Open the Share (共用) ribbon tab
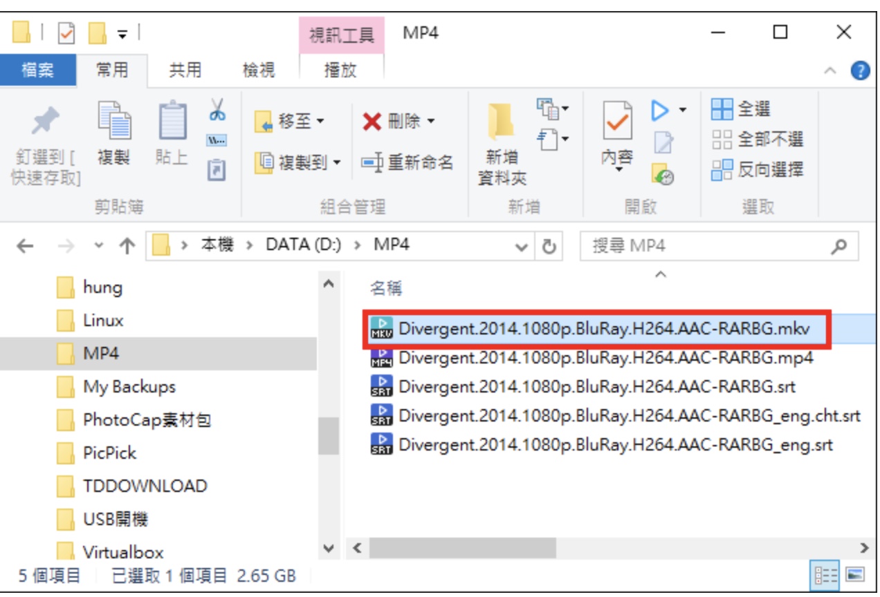The image size is (880, 597). (185, 70)
